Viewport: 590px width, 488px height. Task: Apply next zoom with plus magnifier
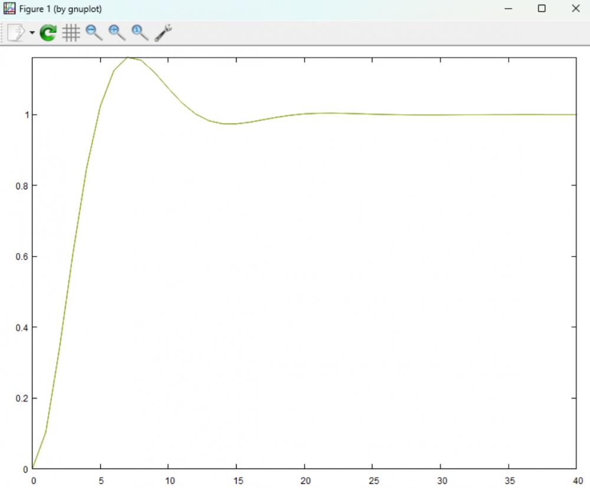coord(117,33)
